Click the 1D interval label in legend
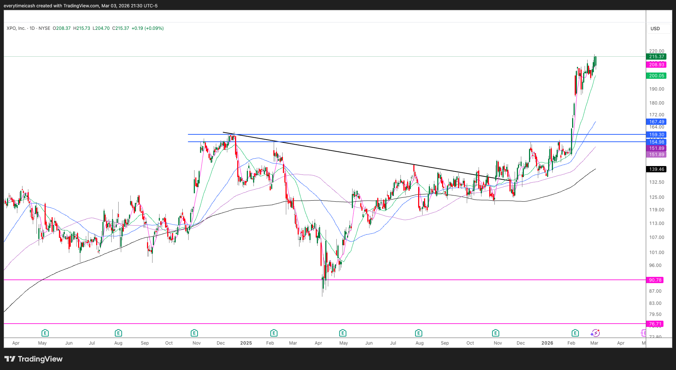676x370 pixels. 32,28
